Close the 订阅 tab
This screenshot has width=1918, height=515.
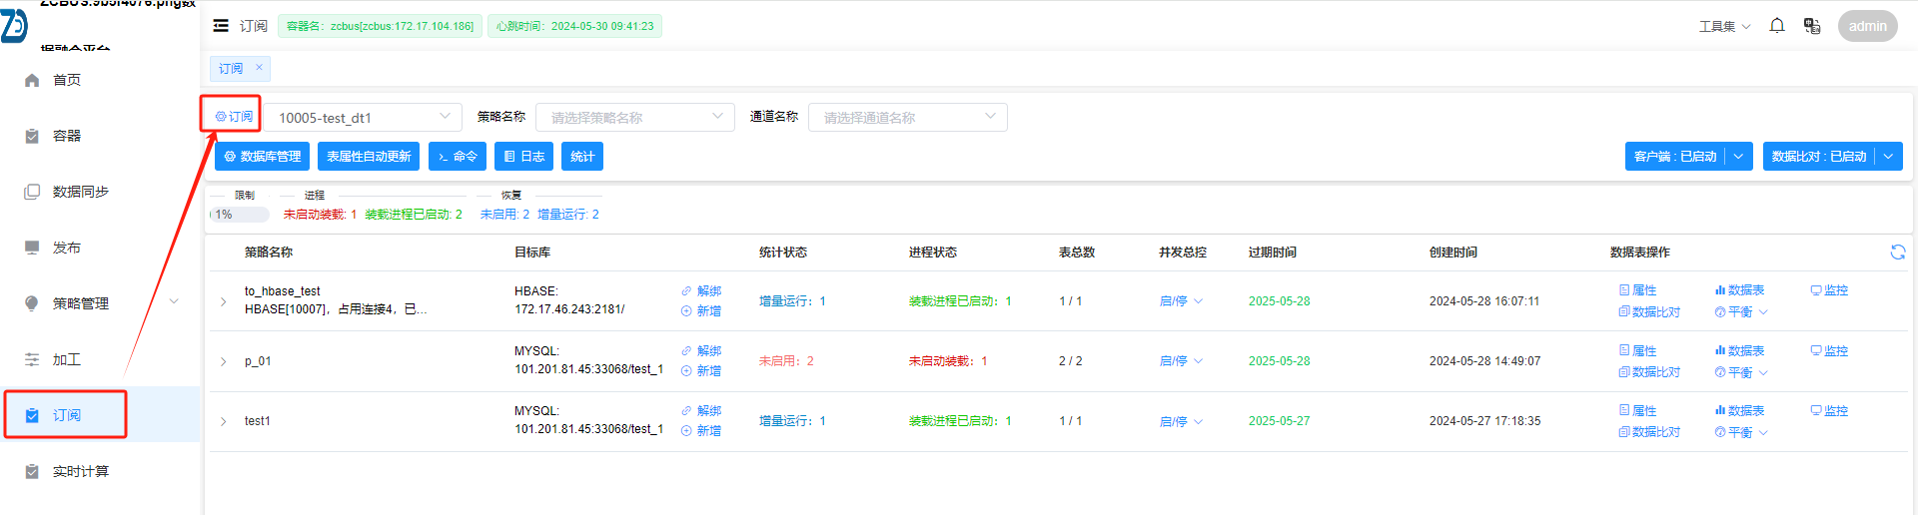tap(259, 68)
